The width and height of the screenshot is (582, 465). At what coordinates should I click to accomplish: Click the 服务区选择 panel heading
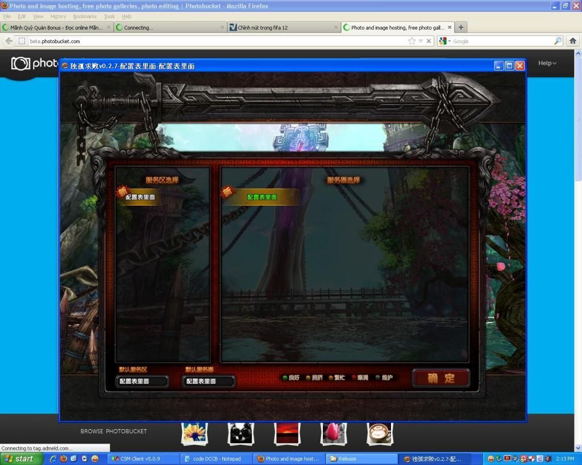pyautogui.click(x=162, y=180)
